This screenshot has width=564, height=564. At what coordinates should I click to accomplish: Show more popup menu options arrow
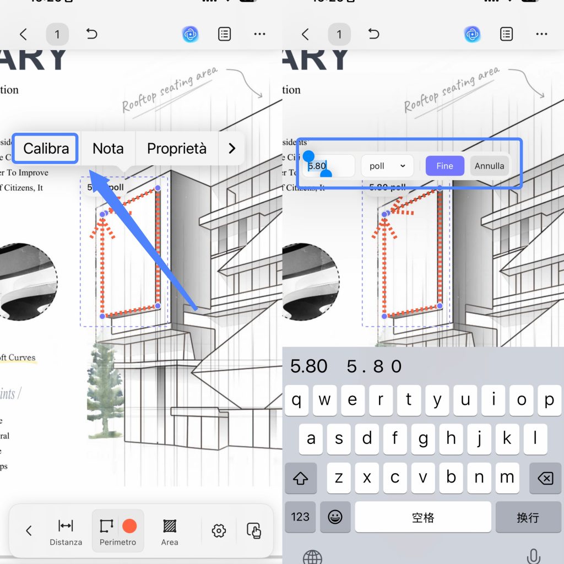pyautogui.click(x=232, y=149)
